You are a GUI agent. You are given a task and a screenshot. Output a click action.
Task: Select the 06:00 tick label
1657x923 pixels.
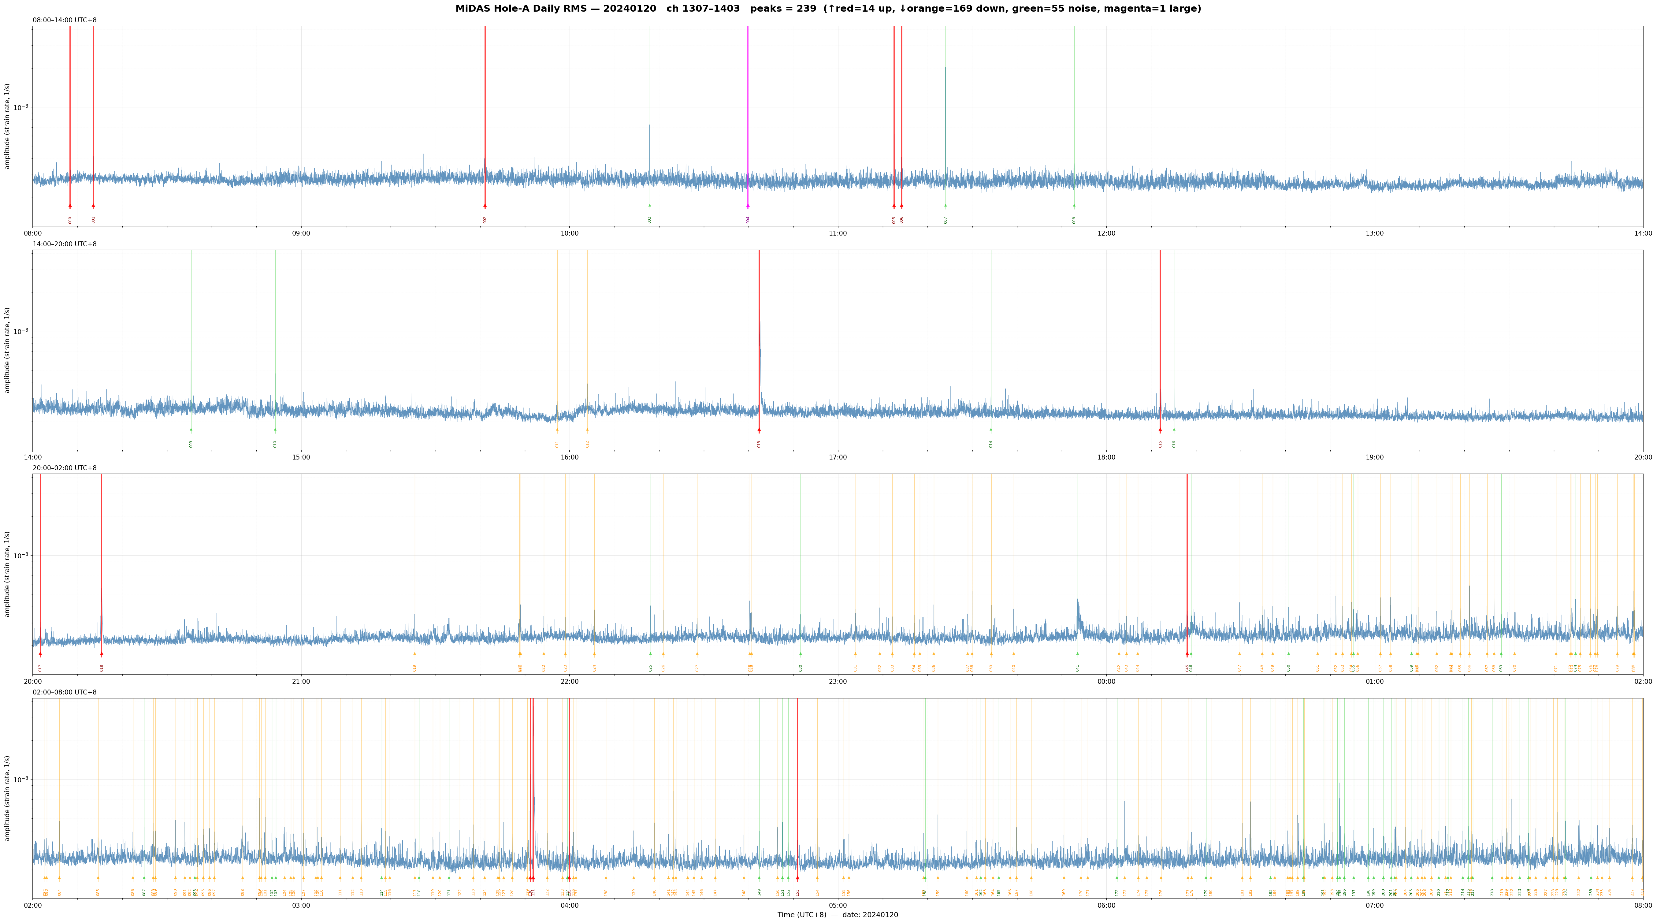[1106, 906]
